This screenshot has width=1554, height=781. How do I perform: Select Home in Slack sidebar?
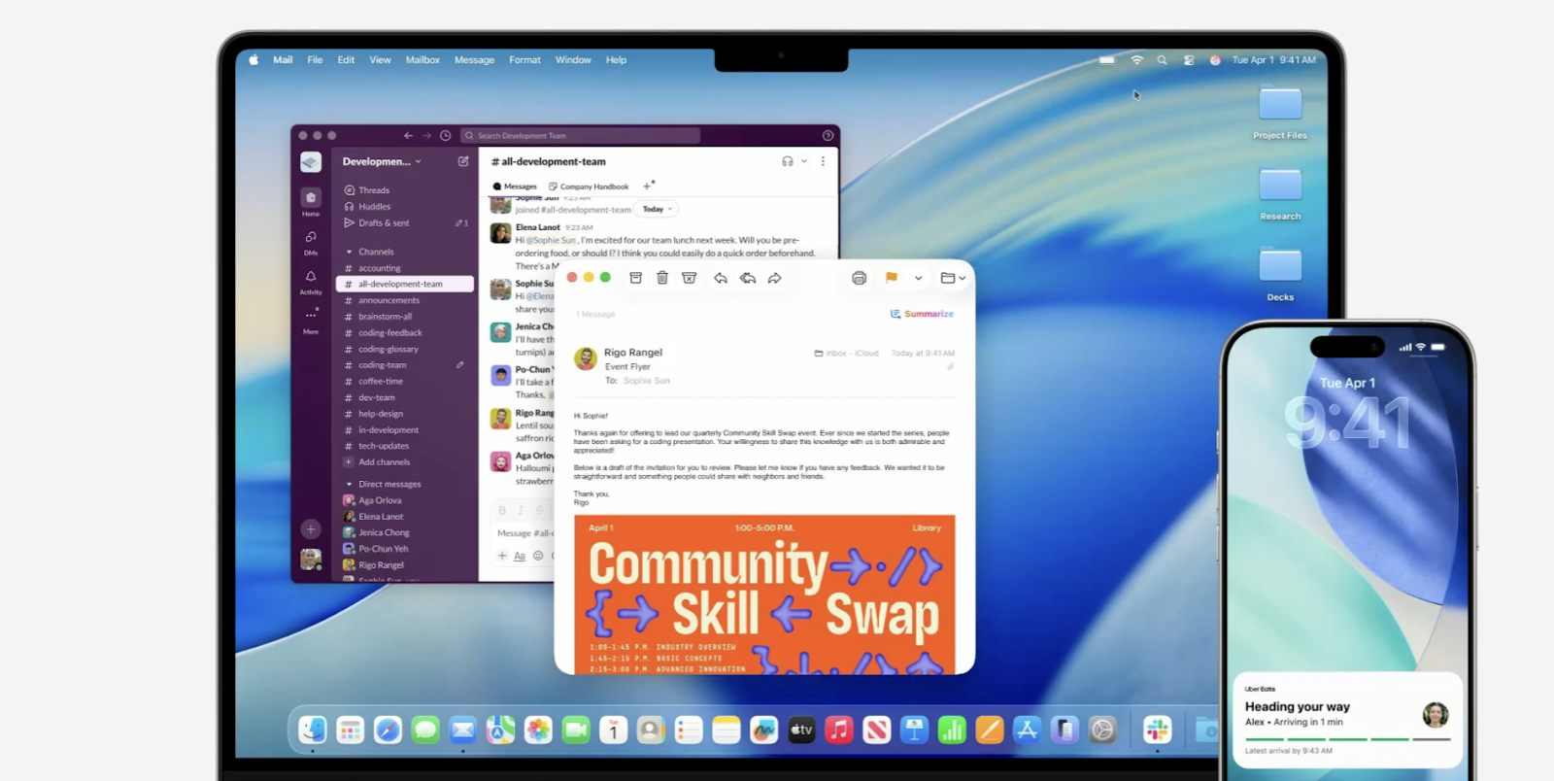(x=311, y=202)
